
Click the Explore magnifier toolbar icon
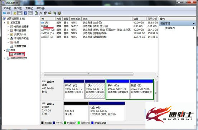point(54,13)
